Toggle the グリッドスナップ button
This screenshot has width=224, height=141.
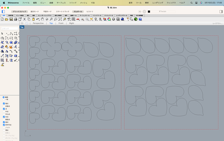[x=19, y=11]
